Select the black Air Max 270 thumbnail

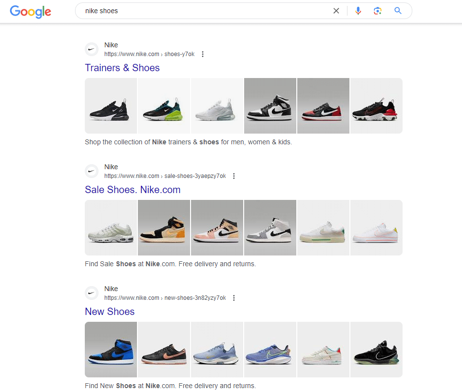tap(111, 106)
